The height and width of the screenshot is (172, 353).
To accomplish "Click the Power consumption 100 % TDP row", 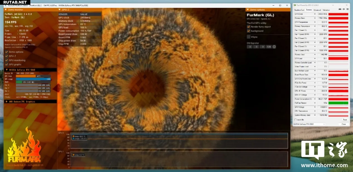I will [x=79, y=31].
